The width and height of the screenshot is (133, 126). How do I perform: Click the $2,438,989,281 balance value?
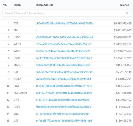coord(123,37)
